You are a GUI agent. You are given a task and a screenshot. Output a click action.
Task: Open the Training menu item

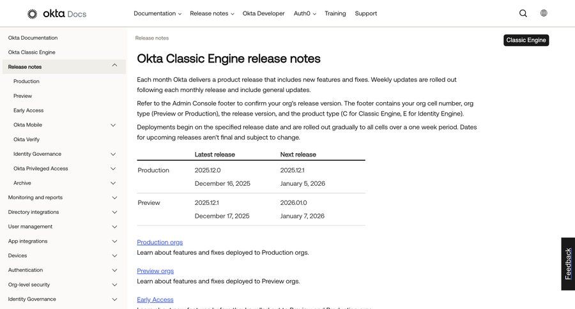pos(335,13)
